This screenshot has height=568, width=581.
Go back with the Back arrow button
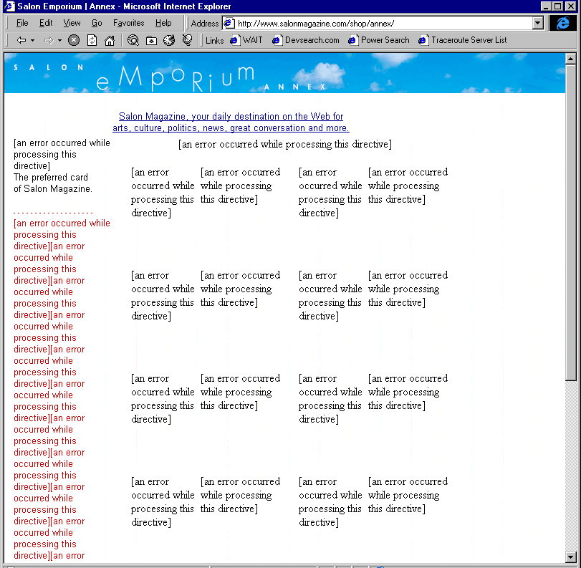21,40
